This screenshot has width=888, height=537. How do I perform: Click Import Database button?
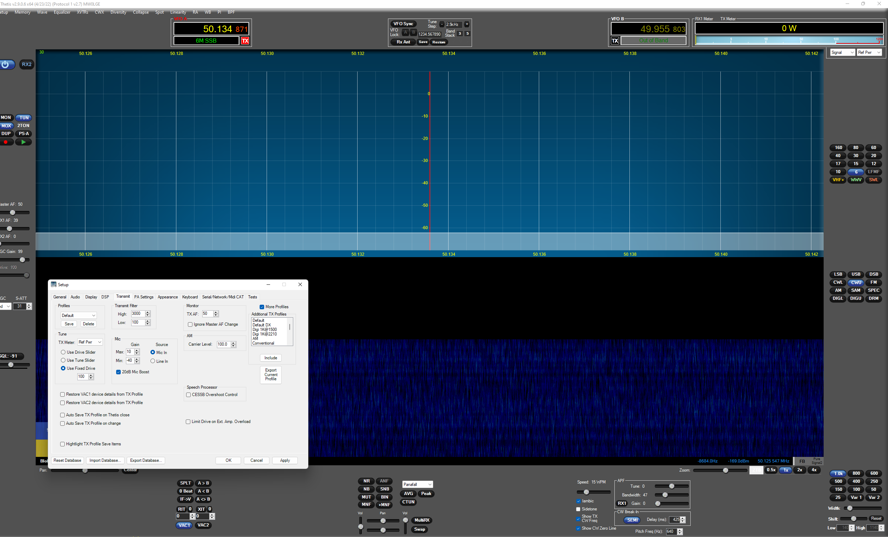point(105,461)
